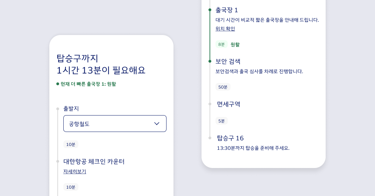The image size is (375, 196).
Task: Open the 자세히보기 link under 체크인 카운터
Action: [x=75, y=171]
